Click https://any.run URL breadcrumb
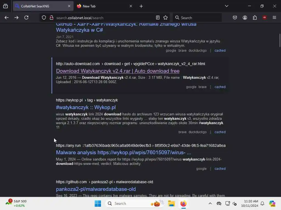This screenshot has height=210, width=281. tap(141, 145)
